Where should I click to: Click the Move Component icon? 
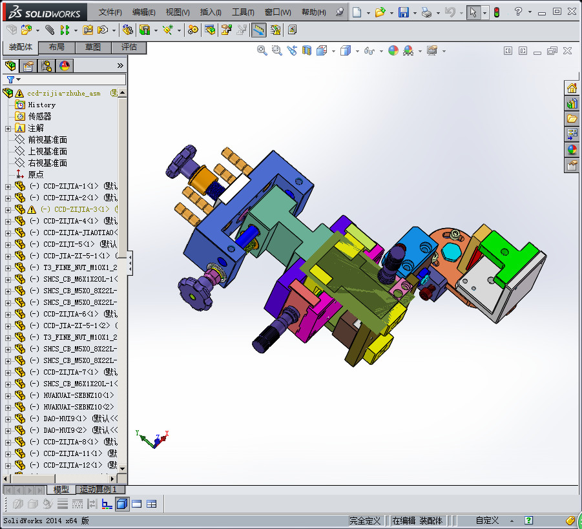103,30
